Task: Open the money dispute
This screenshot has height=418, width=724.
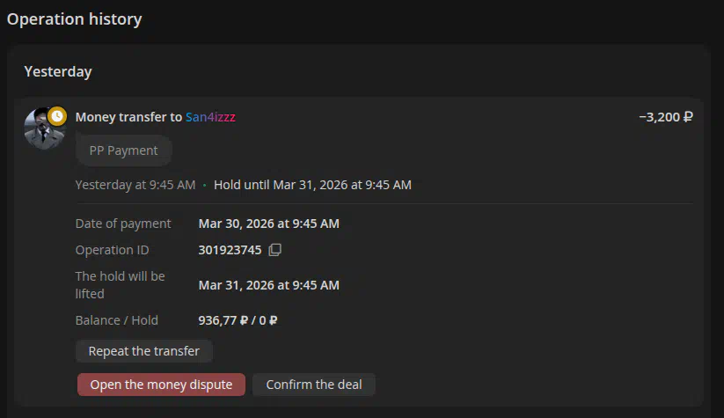Action: tap(161, 385)
